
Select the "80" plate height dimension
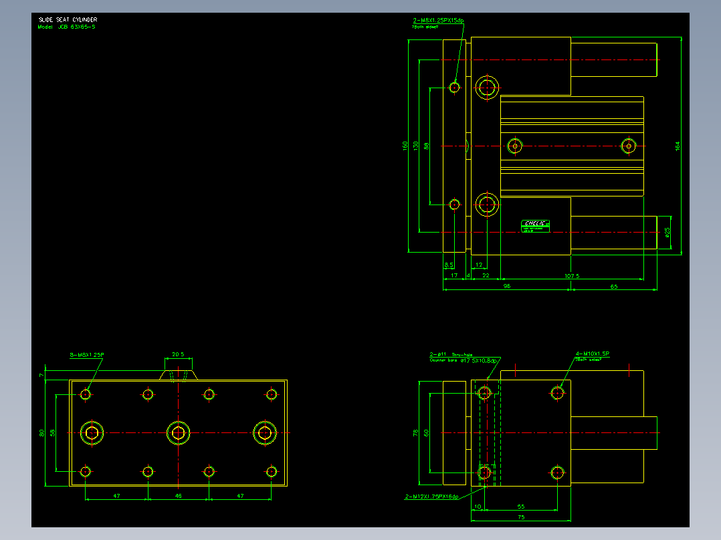(42, 433)
